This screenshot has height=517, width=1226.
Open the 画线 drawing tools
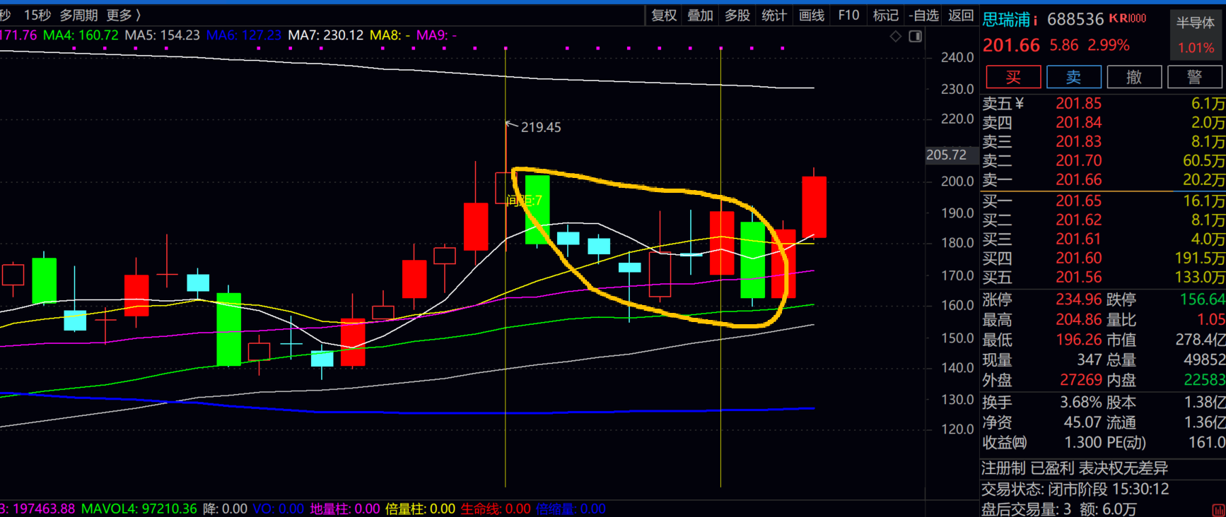click(811, 15)
